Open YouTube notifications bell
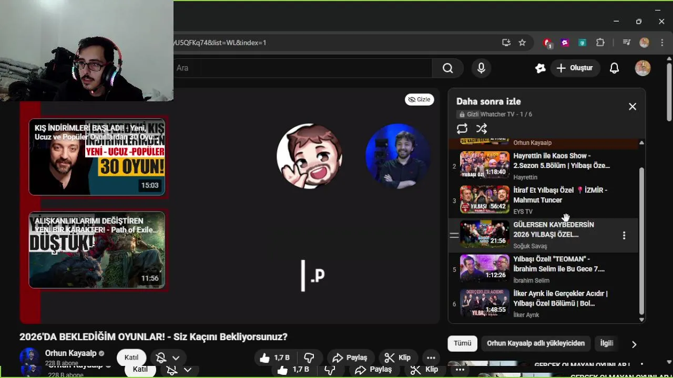The height and width of the screenshot is (378, 673). pos(614,68)
